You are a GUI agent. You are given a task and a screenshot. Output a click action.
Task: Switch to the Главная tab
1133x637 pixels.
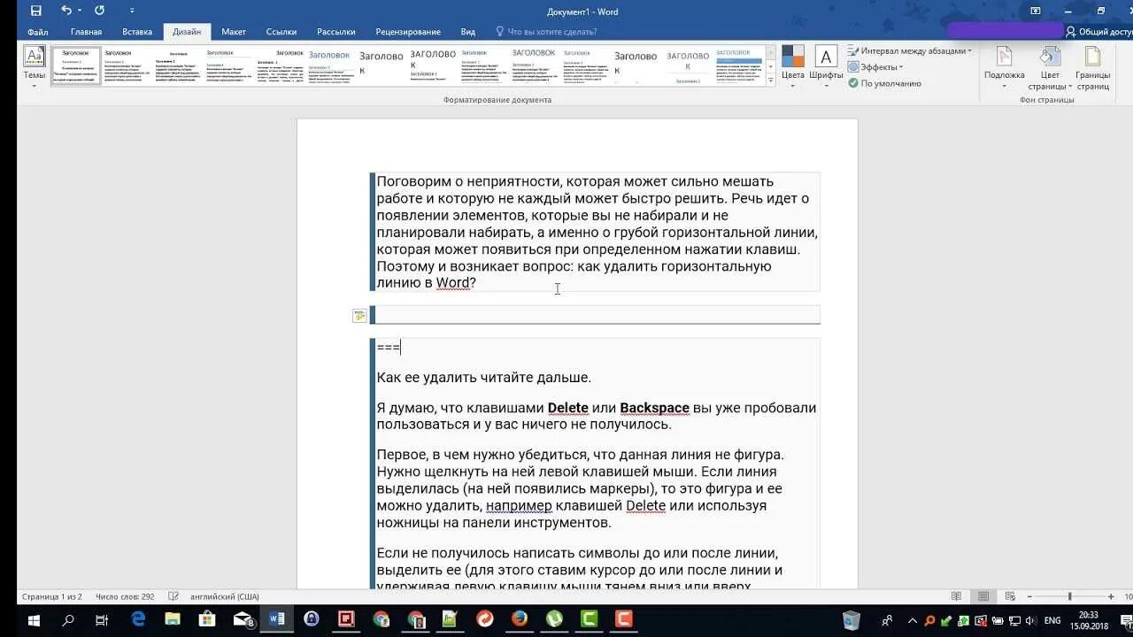tap(87, 32)
